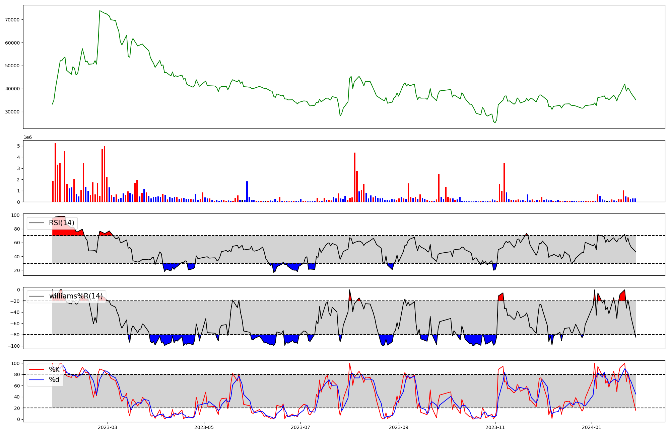The height and width of the screenshot is (435, 670).
Task: Click the RSI(14) legend label
Action: (x=62, y=223)
